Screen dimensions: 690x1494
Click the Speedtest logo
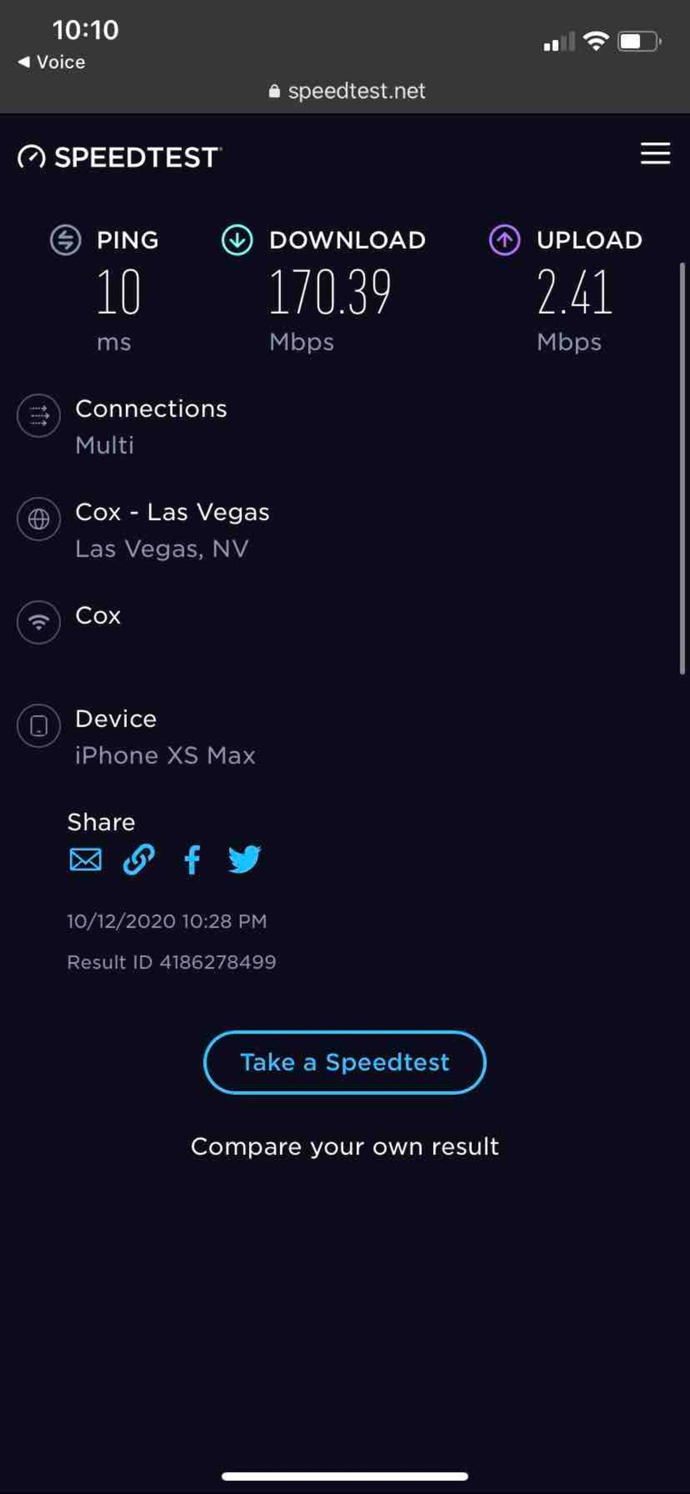[120, 157]
